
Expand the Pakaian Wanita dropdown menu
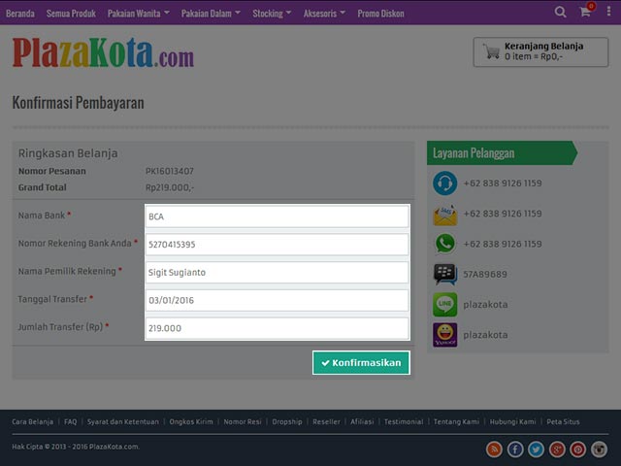(138, 14)
